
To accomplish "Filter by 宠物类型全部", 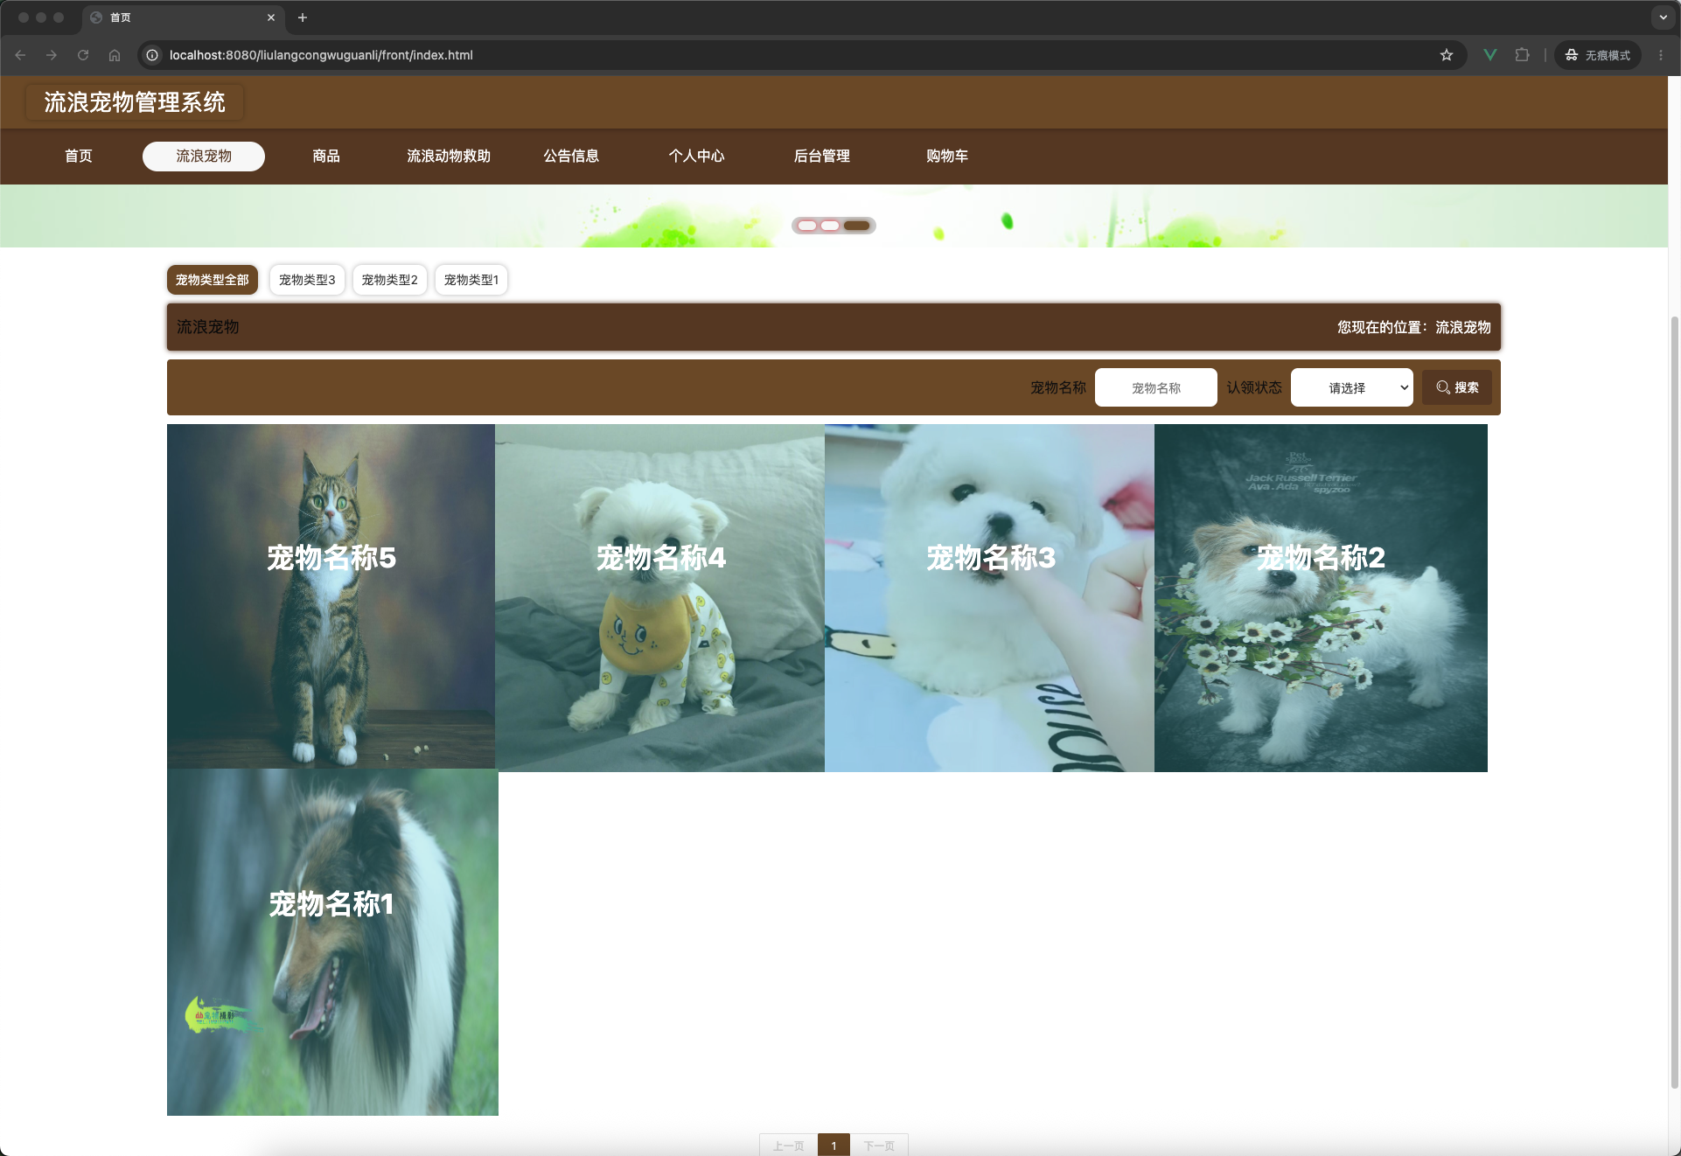I will 213,280.
